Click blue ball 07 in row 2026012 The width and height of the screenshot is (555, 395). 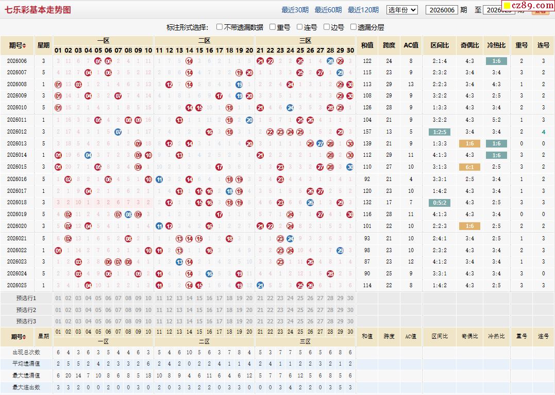click(x=118, y=131)
